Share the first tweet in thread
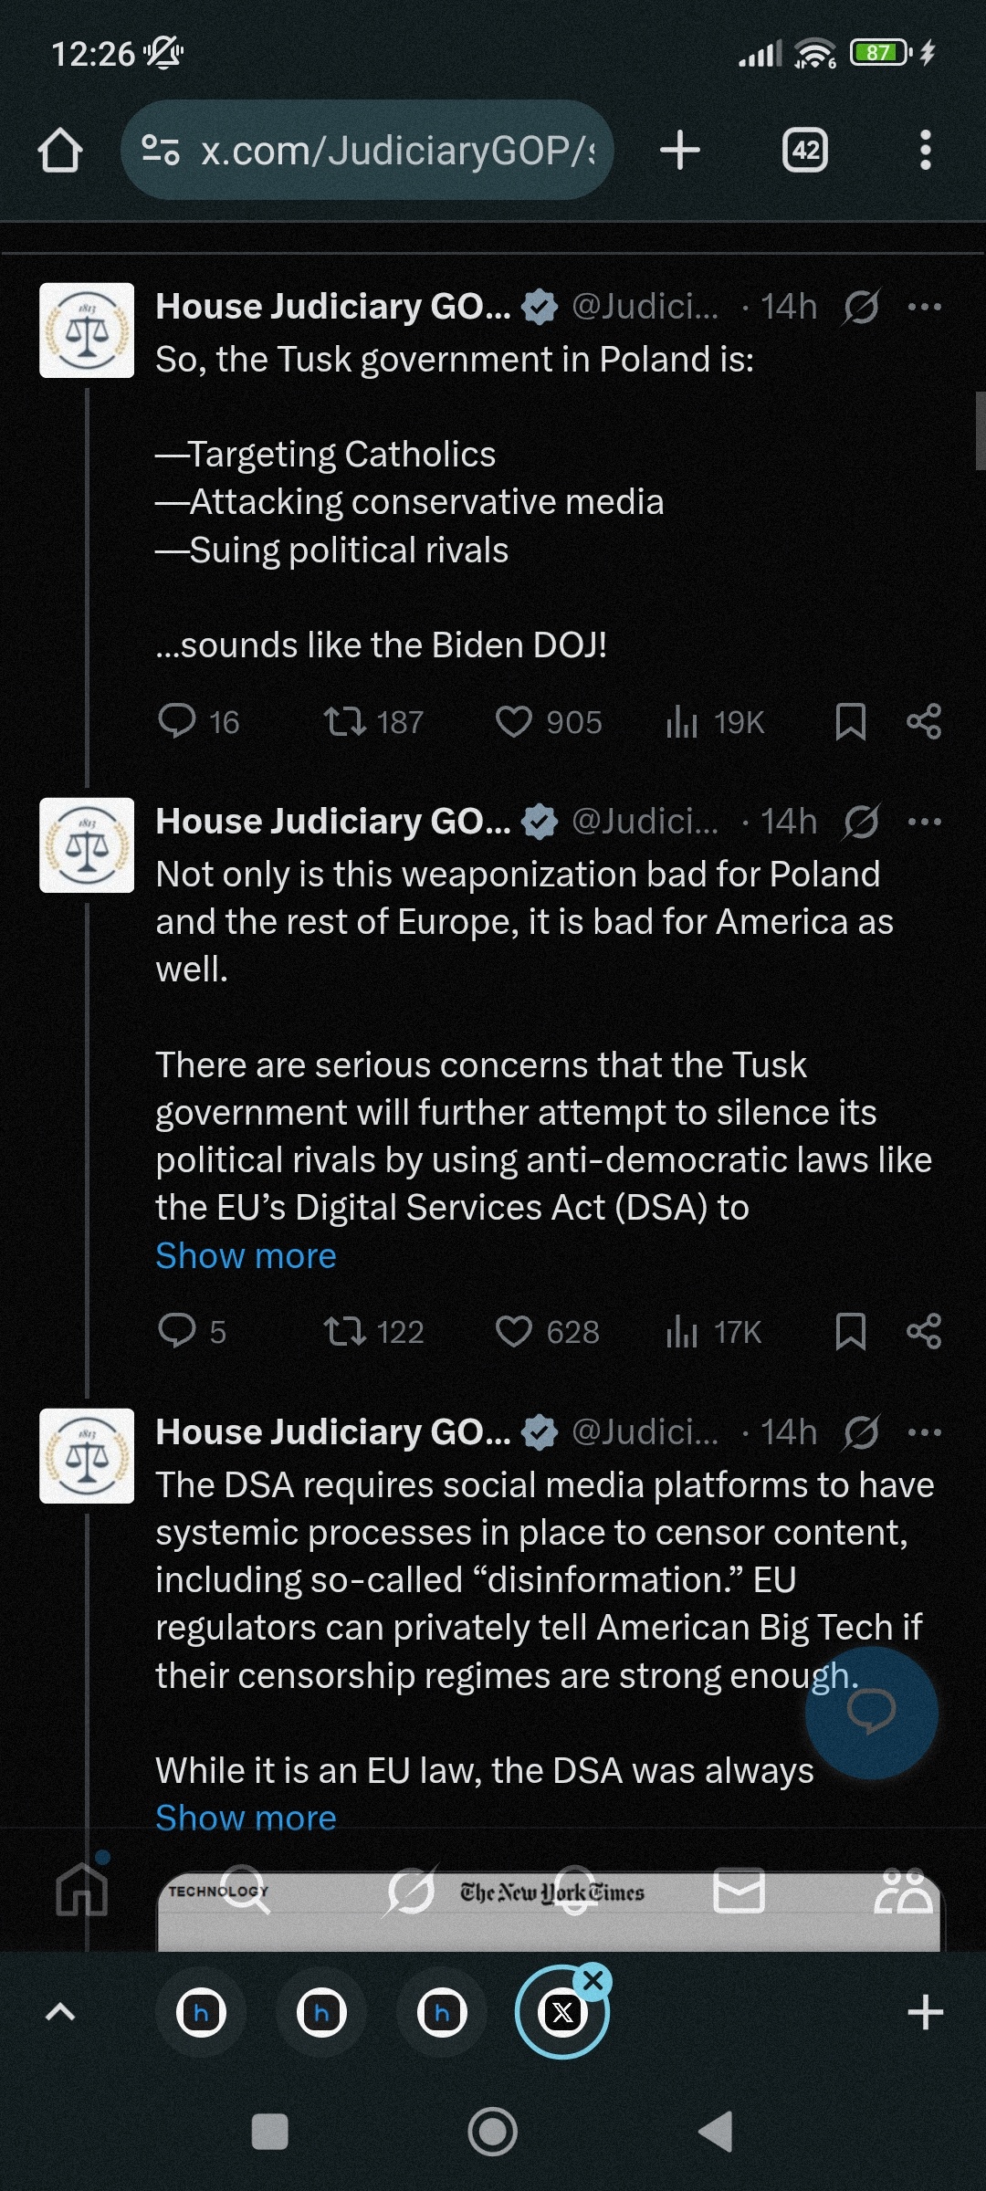 click(923, 721)
